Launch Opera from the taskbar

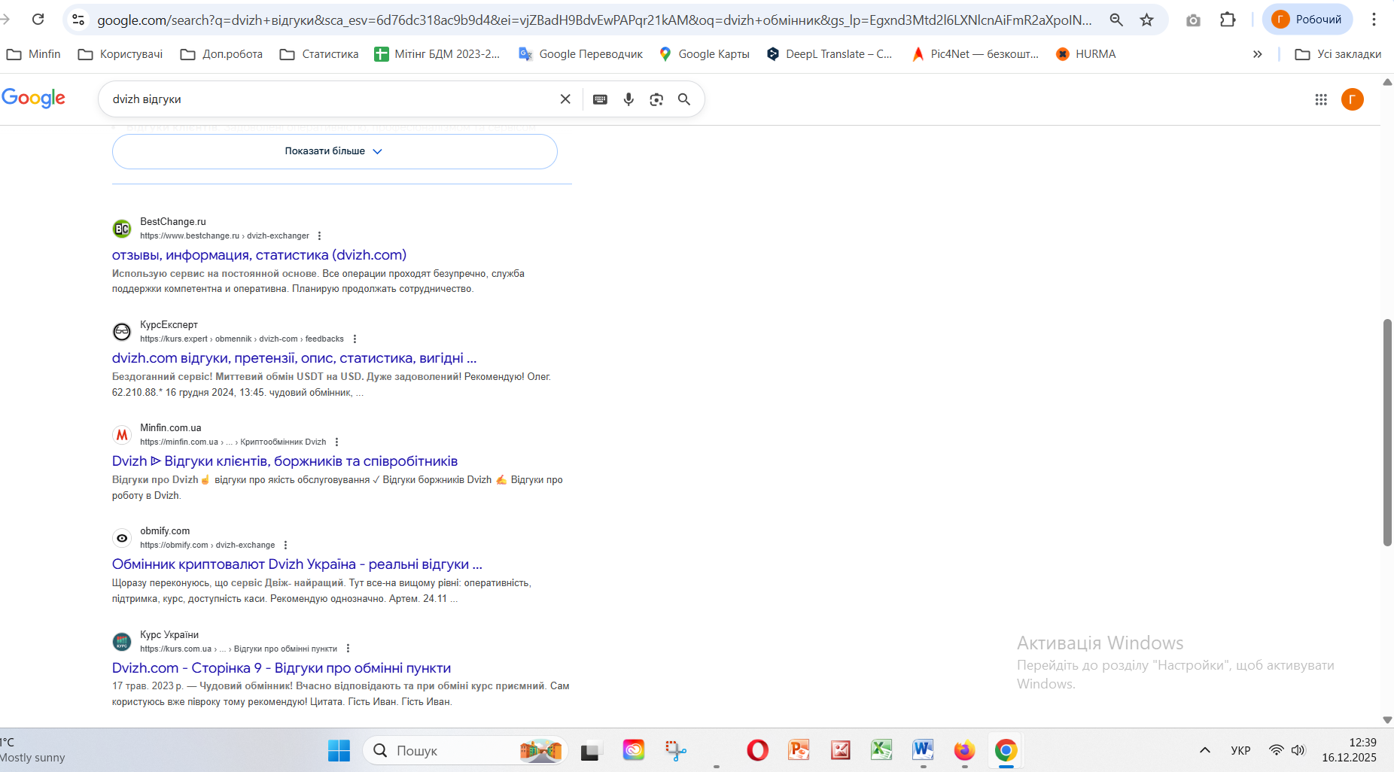757,750
